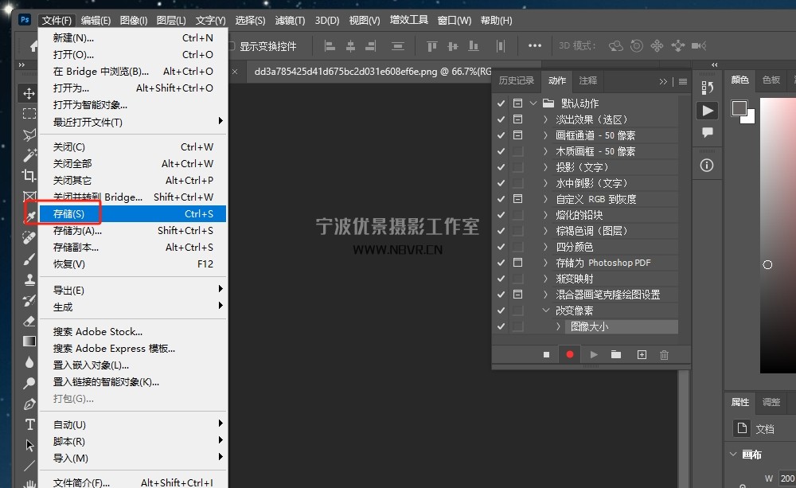Select the Magic Wand tool
796x488 pixels.
(29, 154)
